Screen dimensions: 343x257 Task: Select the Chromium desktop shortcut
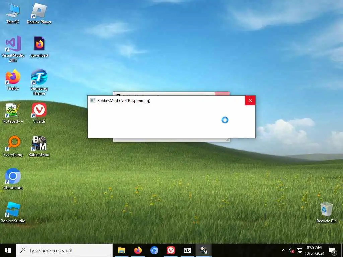point(13,179)
